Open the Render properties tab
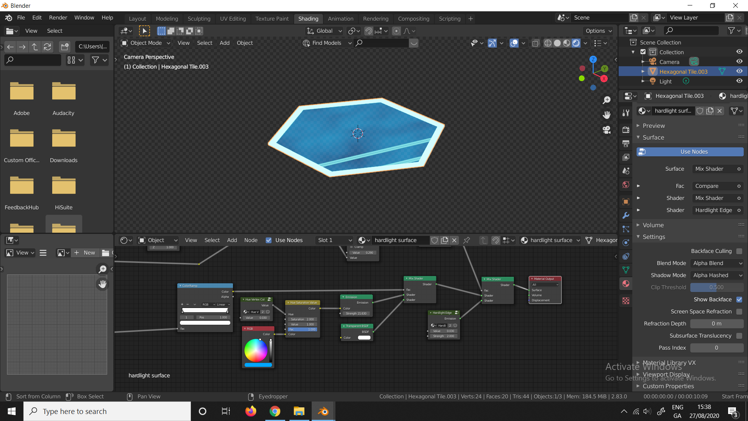The width and height of the screenshot is (748, 421). (x=626, y=130)
